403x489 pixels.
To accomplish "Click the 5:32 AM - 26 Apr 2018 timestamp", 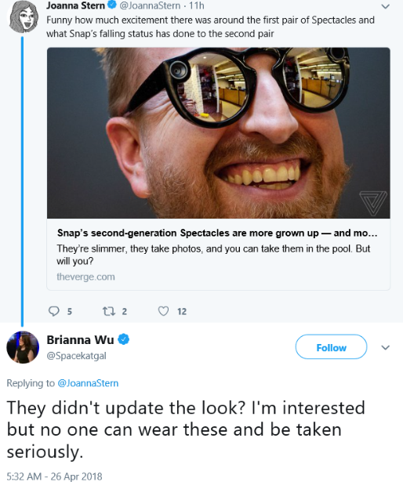I will 55,476.
